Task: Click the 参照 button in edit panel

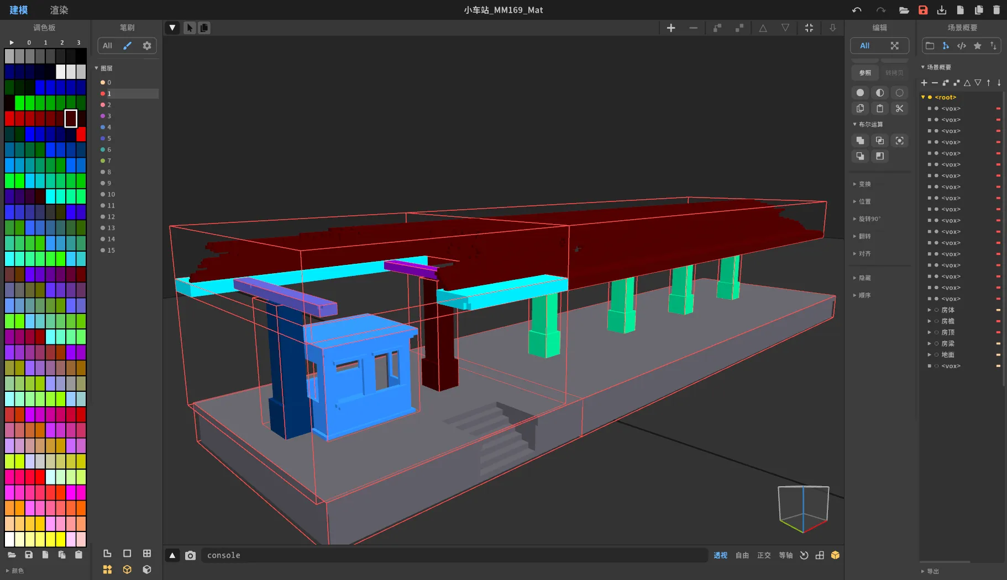Action: click(x=865, y=73)
